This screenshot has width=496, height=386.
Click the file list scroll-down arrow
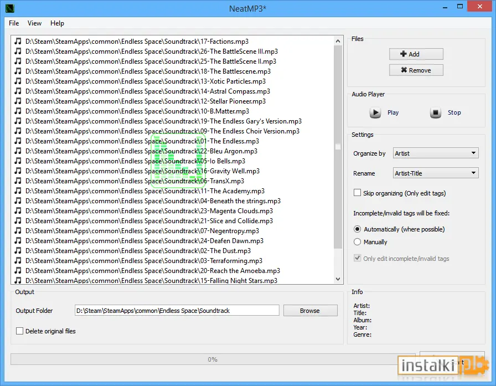pyautogui.click(x=338, y=279)
